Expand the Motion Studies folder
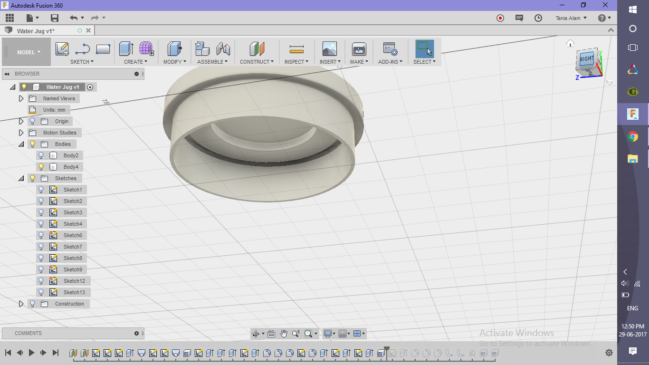 pyautogui.click(x=21, y=133)
